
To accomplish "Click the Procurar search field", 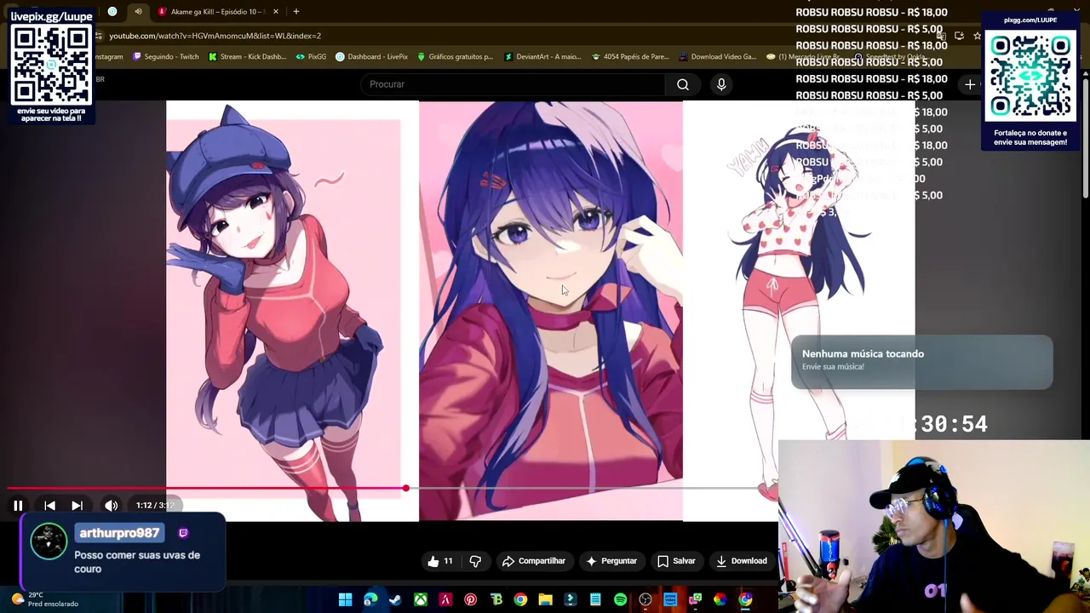I will [x=513, y=84].
